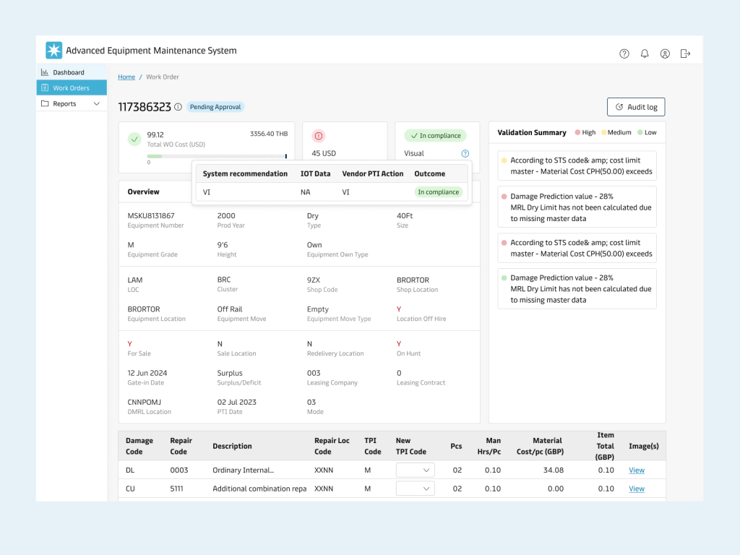The width and height of the screenshot is (740, 555).
Task: Open the New TPI Code dropdown for row CU
Action: [x=415, y=488]
